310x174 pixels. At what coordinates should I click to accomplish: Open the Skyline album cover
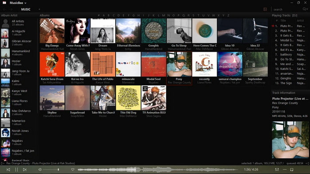pyautogui.click(x=52, y=98)
